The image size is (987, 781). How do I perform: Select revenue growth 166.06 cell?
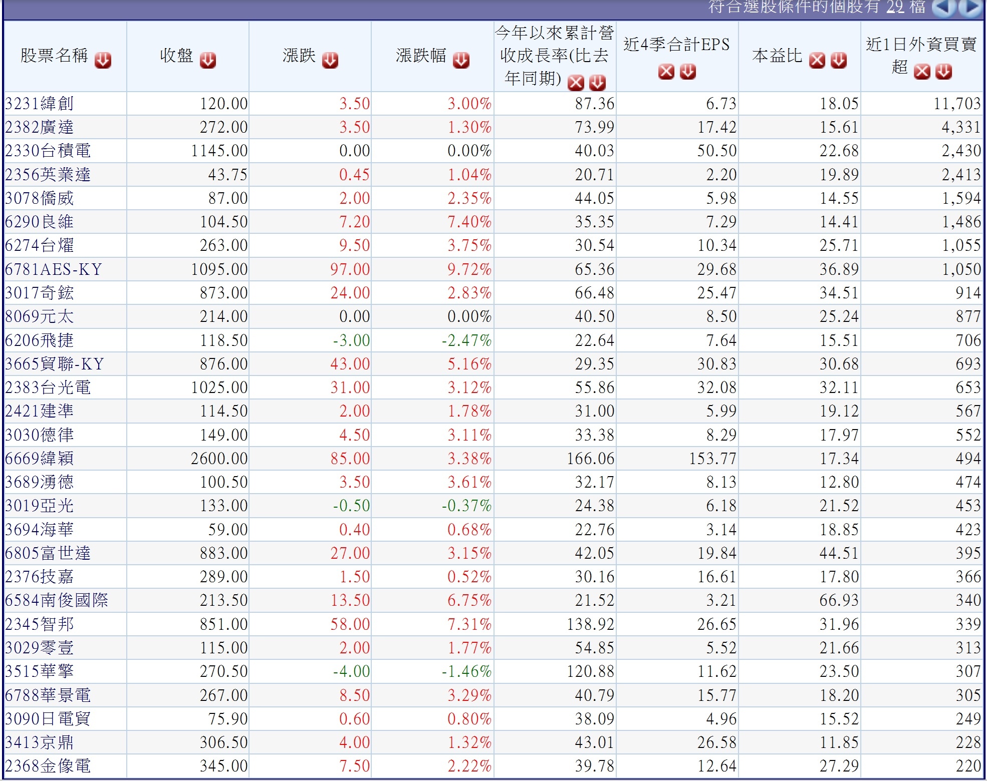point(555,459)
